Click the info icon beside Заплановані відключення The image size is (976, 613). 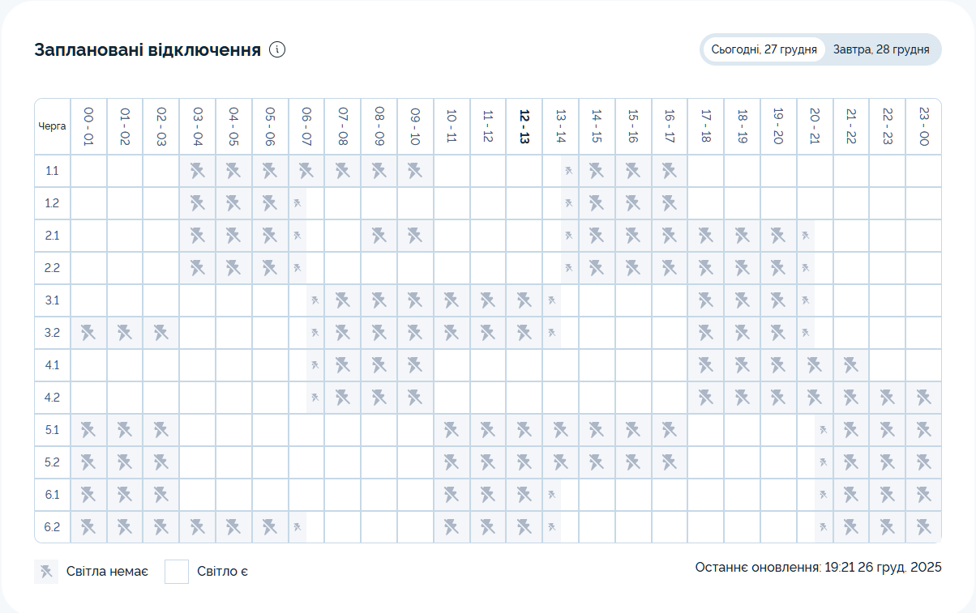(x=277, y=50)
